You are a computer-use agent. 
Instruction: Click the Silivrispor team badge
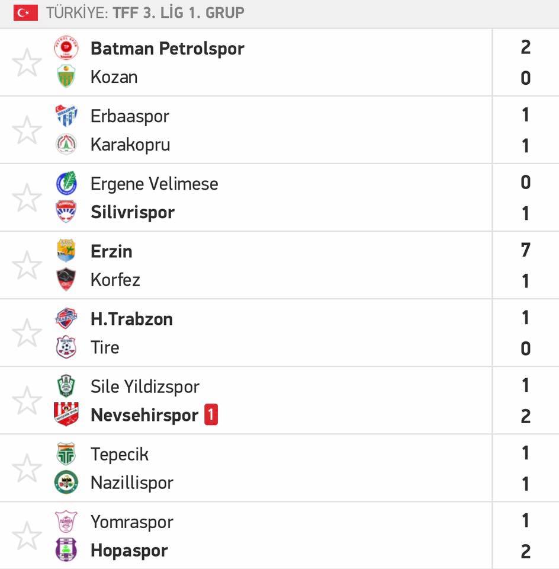66,211
